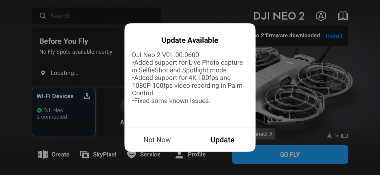The height and width of the screenshot is (175, 380).
Task: Open the Profile tab
Action: [x=190, y=154]
